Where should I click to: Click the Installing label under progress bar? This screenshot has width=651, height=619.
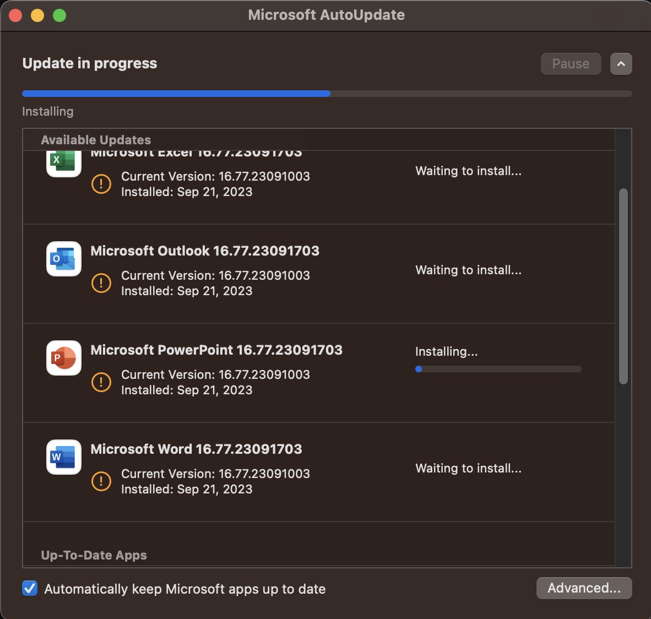click(48, 112)
